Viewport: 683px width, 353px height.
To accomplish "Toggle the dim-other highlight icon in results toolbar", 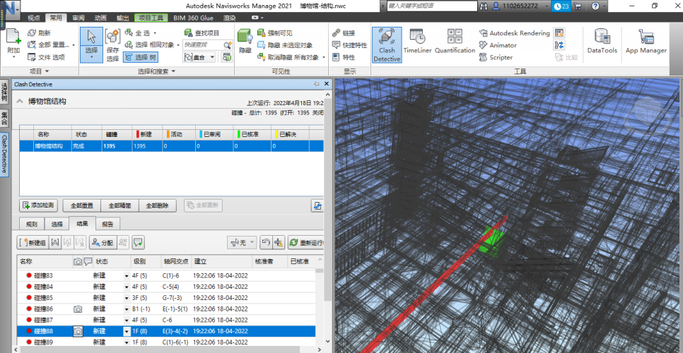I will (279, 243).
